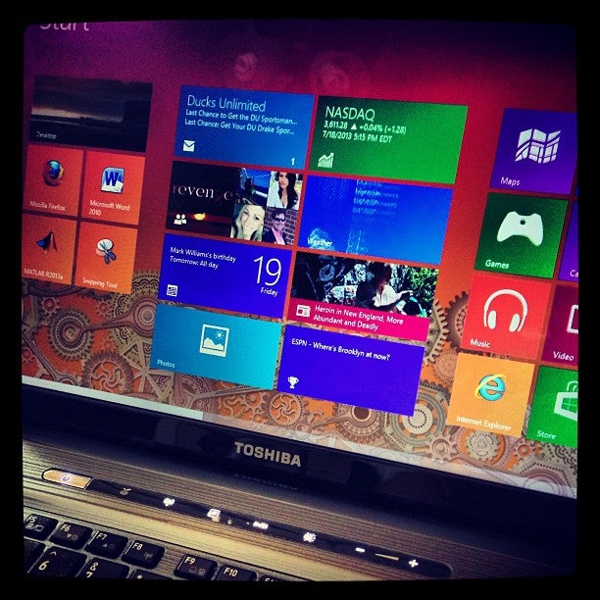This screenshot has height=600, width=600.
Task: Open calendar tile showing 19 Friday
Action: 225,270
